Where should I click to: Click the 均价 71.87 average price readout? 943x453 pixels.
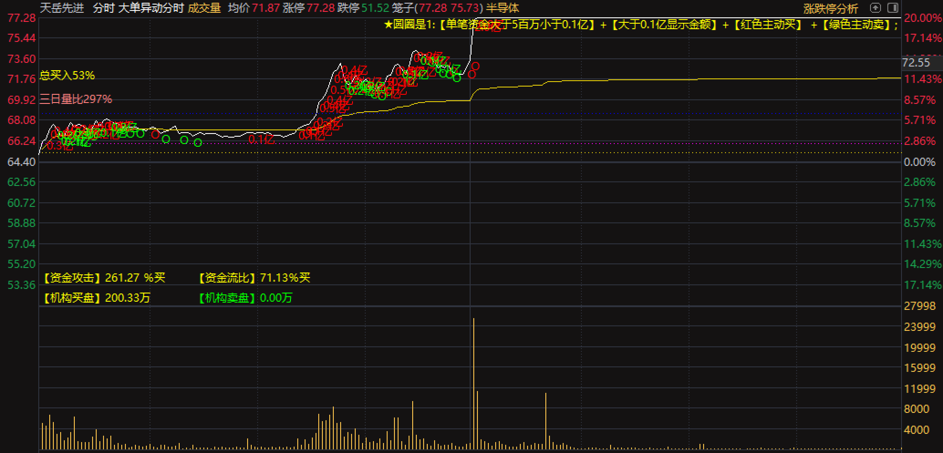[254, 8]
